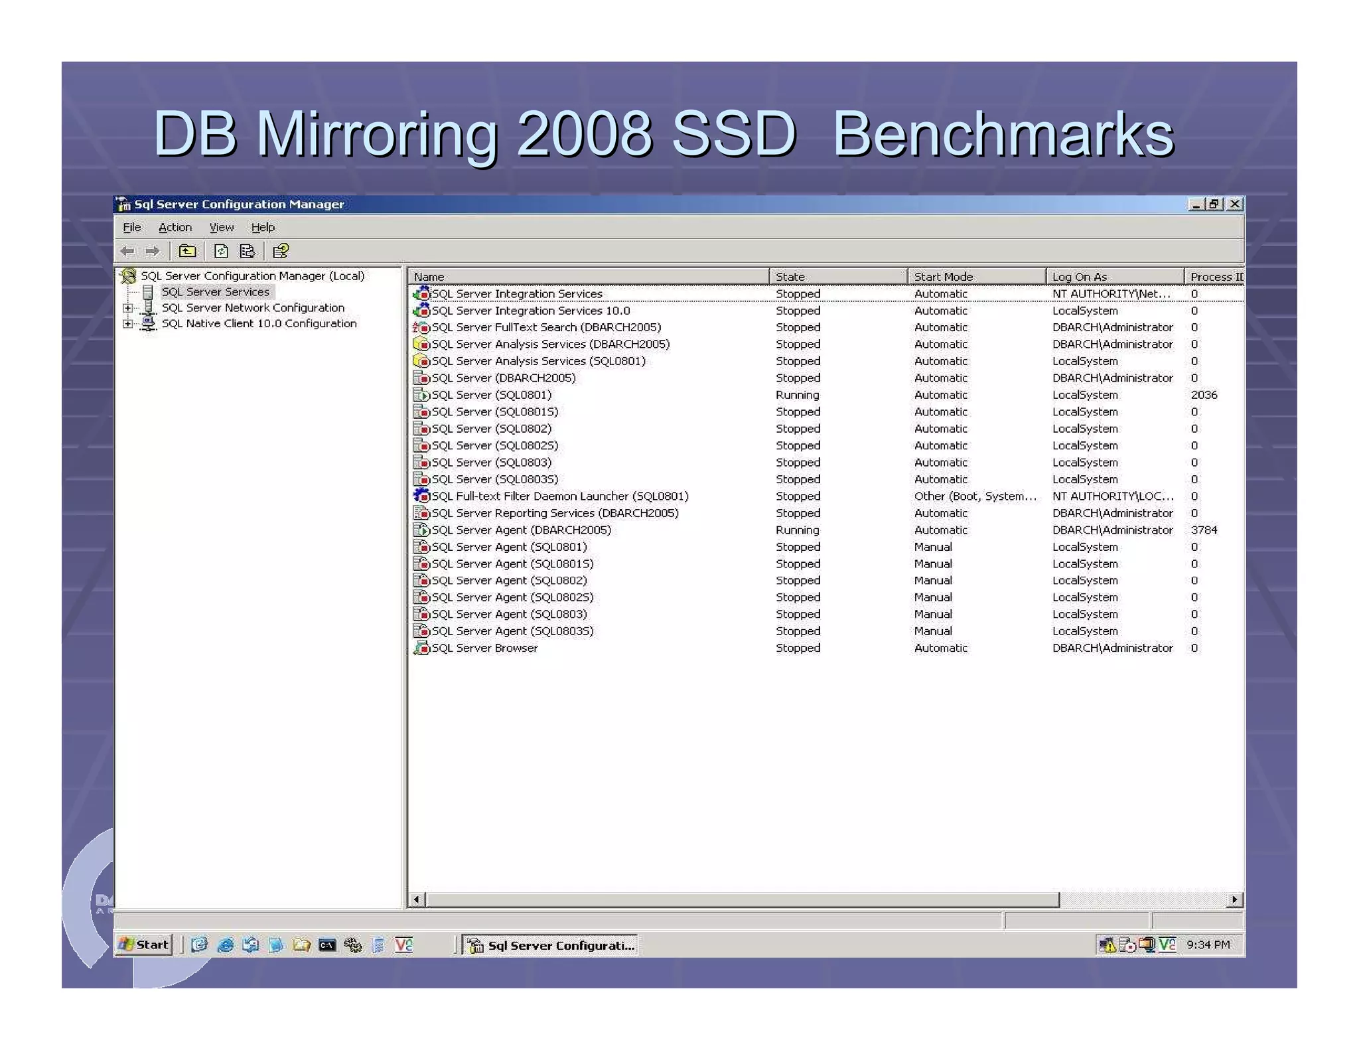Expand SQL Server Network Configuration node

pos(127,308)
